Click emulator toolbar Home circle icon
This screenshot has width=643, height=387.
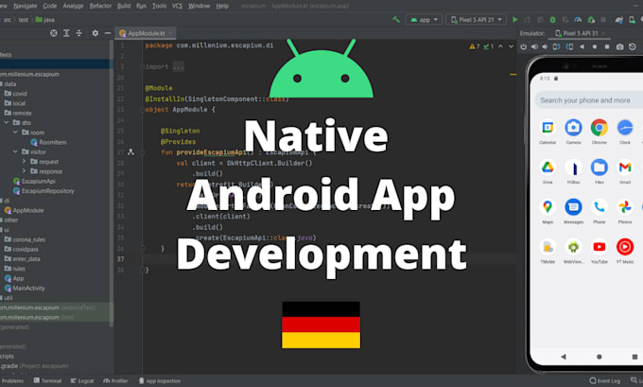click(595, 46)
